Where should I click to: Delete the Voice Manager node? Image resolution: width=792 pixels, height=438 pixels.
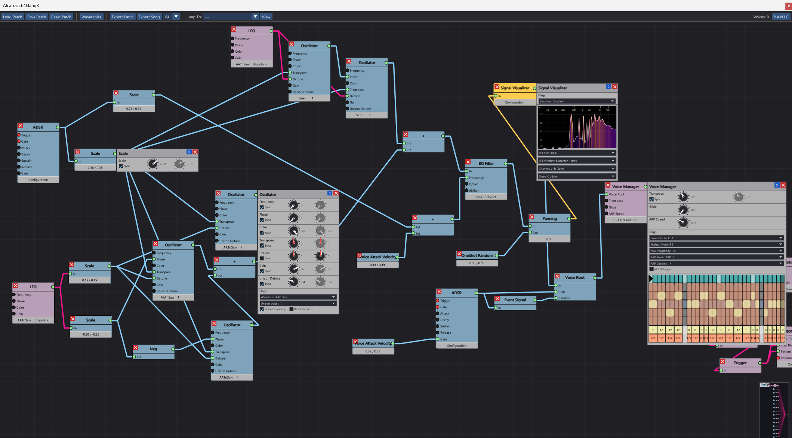click(x=608, y=185)
